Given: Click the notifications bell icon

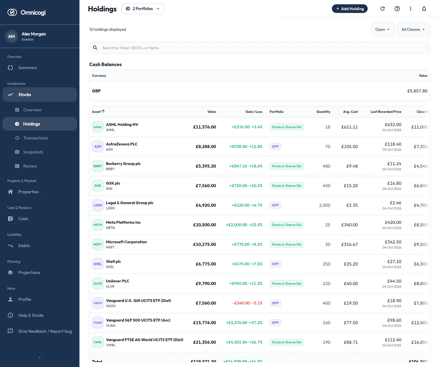Looking at the screenshot, I should (424, 9).
